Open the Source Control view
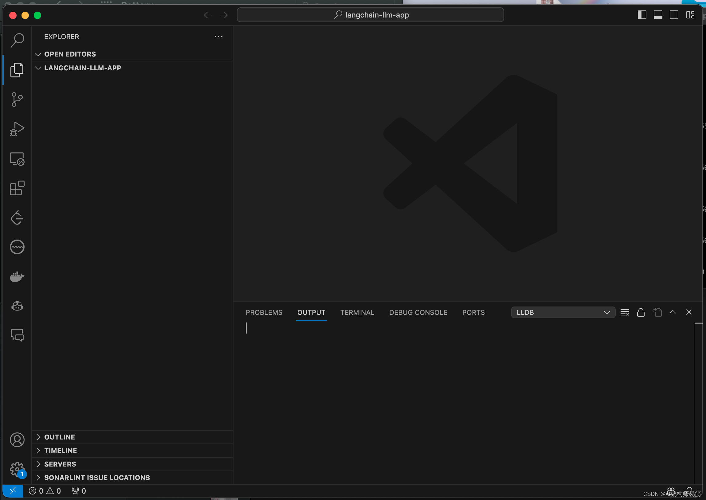This screenshot has height=500, width=706. pyautogui.click(x=17, y=100)
